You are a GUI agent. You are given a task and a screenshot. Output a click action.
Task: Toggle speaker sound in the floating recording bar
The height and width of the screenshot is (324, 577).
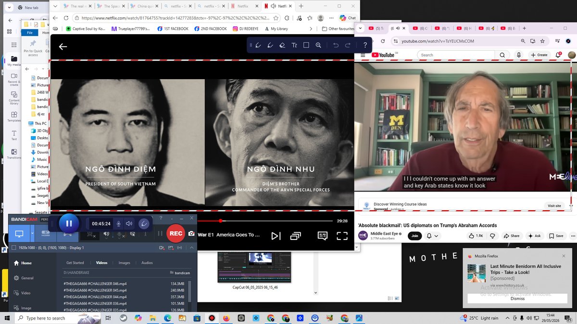[x=129, y=224]
